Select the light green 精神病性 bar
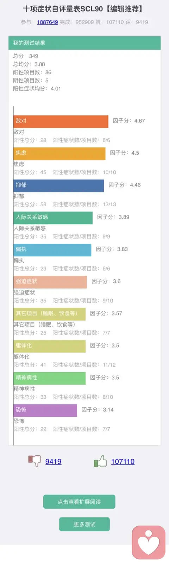Screen dimensions: 169x563 click(x=49, y=379)
